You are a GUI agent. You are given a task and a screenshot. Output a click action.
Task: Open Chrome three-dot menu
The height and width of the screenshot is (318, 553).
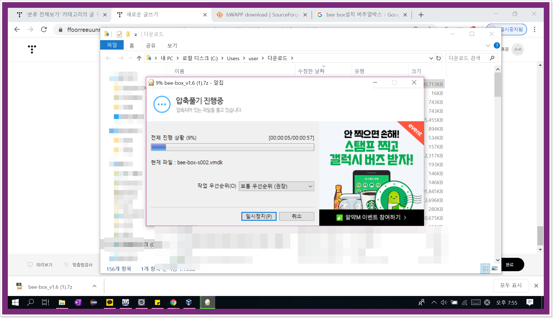tap(534, 30)
